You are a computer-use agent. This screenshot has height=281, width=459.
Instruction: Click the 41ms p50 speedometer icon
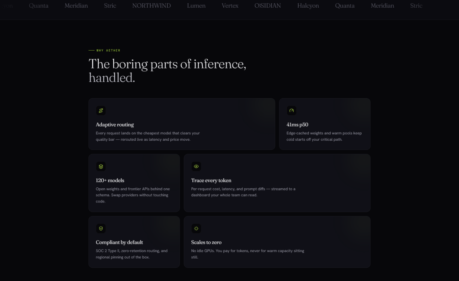(x=291, y=111)
